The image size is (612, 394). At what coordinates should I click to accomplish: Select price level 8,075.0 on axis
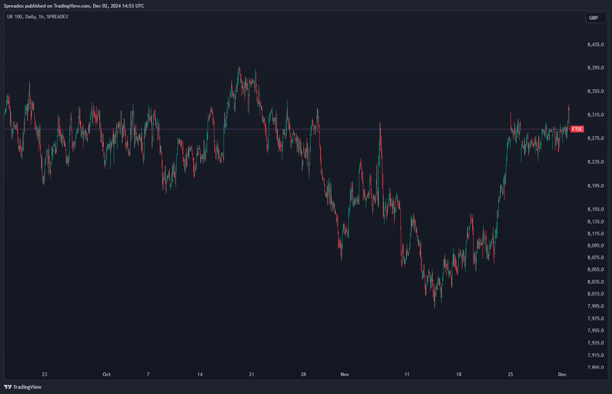tap(596, 258)
